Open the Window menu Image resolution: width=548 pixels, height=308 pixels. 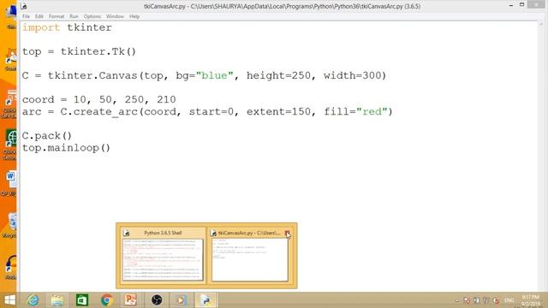115,16
